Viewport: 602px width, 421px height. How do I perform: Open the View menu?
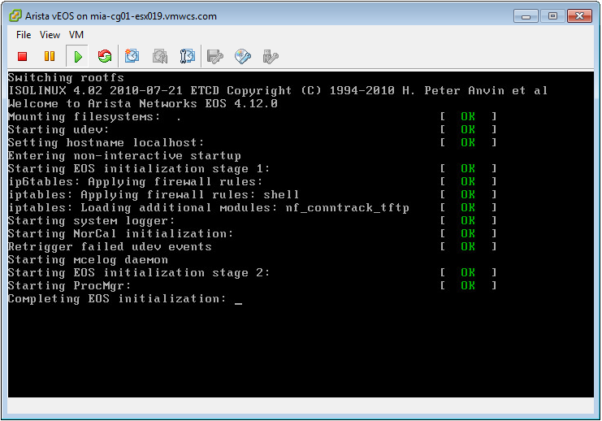tap(50, 35)
